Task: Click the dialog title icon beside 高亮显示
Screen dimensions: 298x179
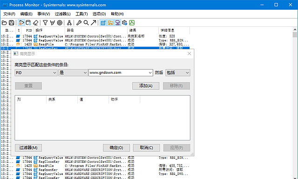Action: coord(16,54)
